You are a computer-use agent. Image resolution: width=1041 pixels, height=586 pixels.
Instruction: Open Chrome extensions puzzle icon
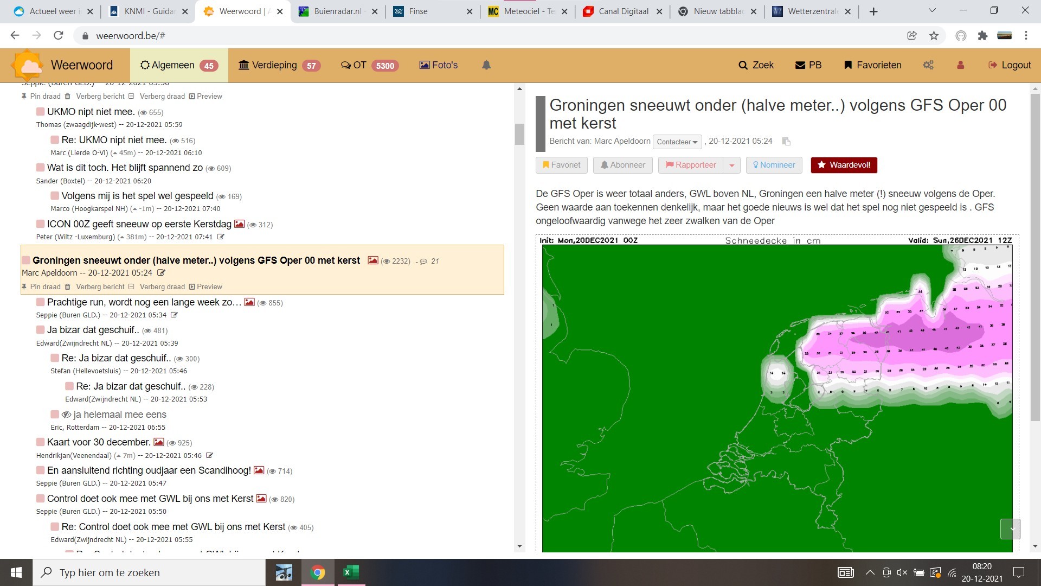click(x=982, y=36)
